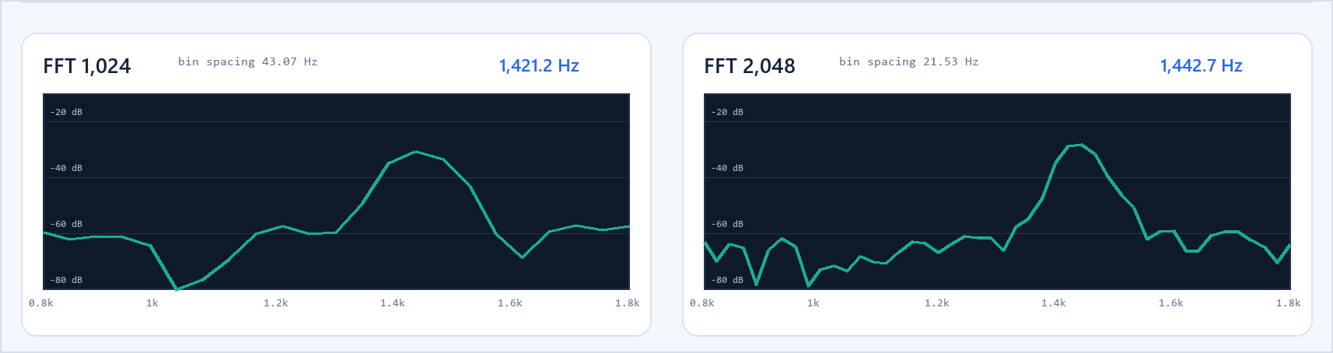Click the 1.4k axis tick under FFT 2,048
The width and height of the screenshot is (1333, 353).
click(1054, 303)
